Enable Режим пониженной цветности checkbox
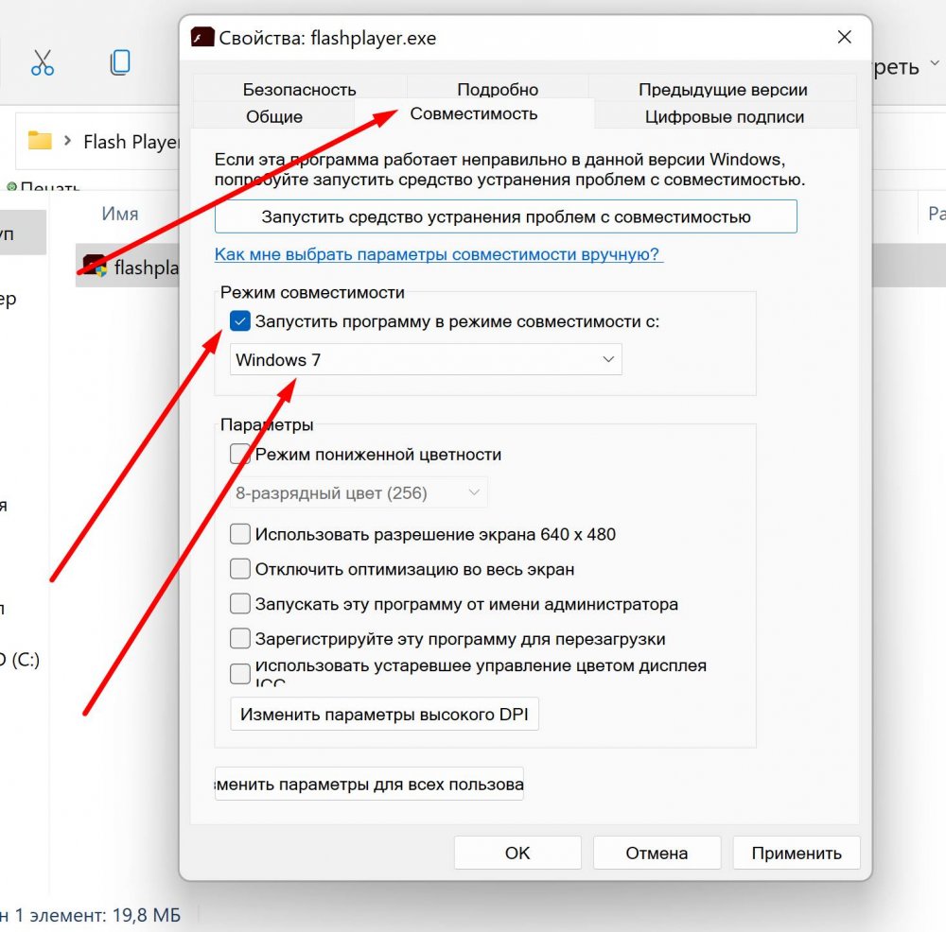Screen dimensions: 946x932 point(240,454)
